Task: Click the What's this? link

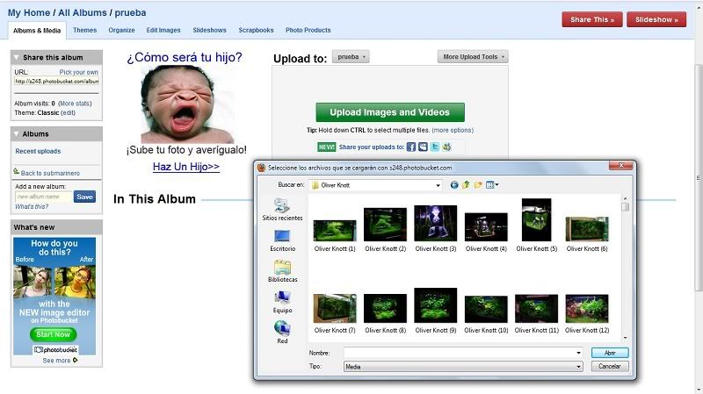Action: point(32,206)
